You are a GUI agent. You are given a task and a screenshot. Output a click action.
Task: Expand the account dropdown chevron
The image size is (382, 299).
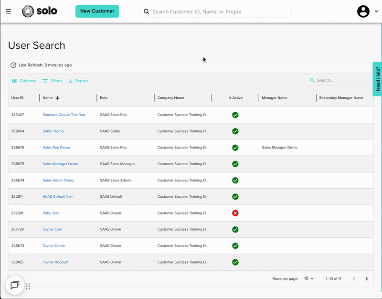coord(376,12)
